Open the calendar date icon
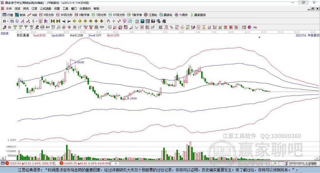320x173 pixels. tap(137, 21)
